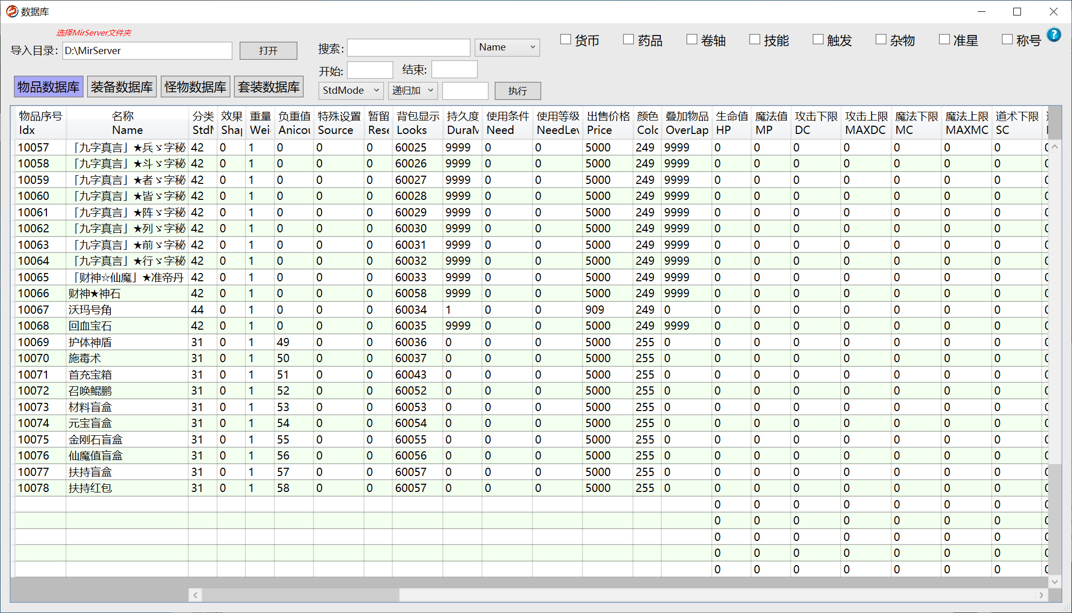Click the 打开 button
The image size is (1072, 613).
pyautogui.click(x=268, y=50)
